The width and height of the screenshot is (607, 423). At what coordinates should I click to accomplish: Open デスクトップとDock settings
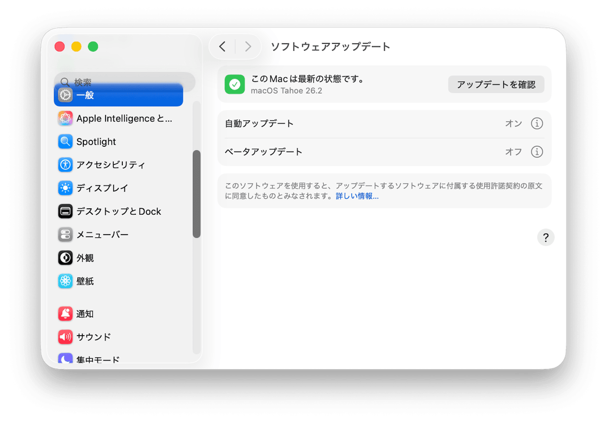(x=65, y=211)
